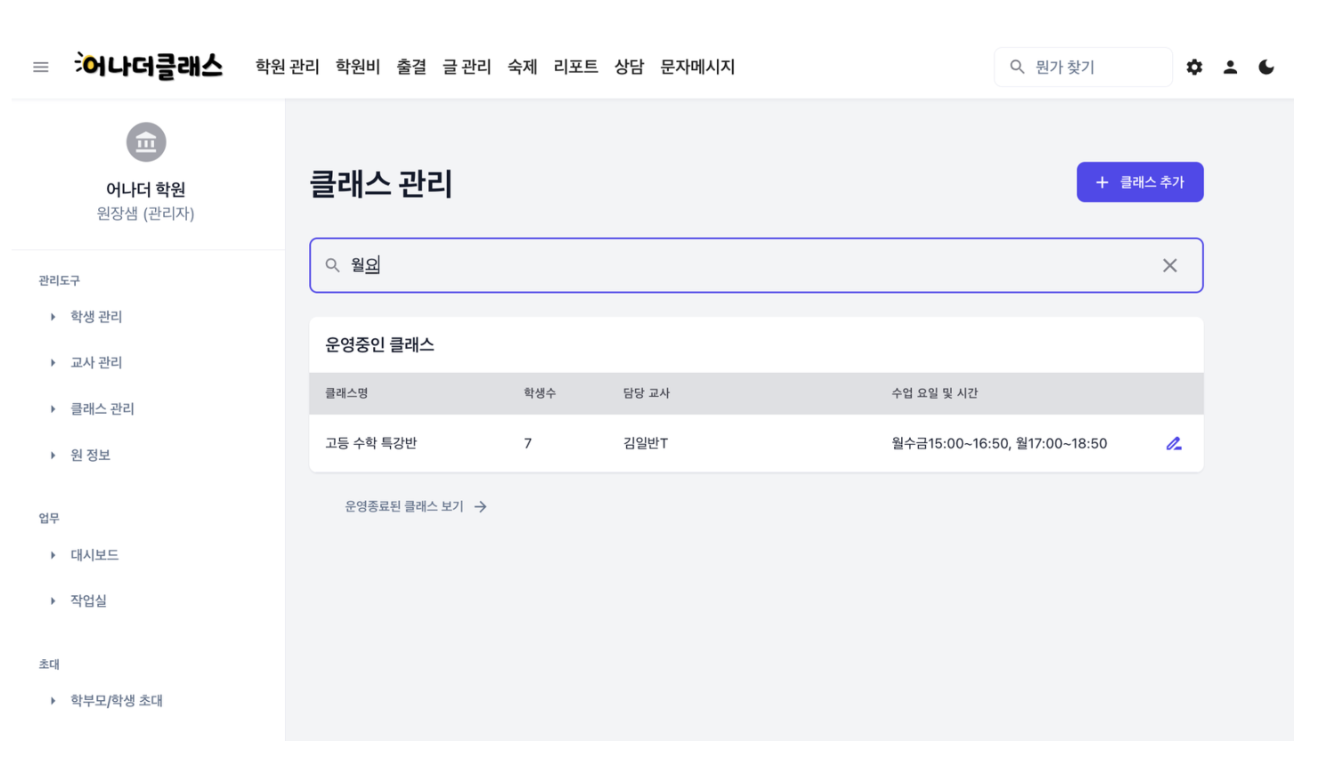Focus the 뭔가 찾기 search field

(1083, 67)
